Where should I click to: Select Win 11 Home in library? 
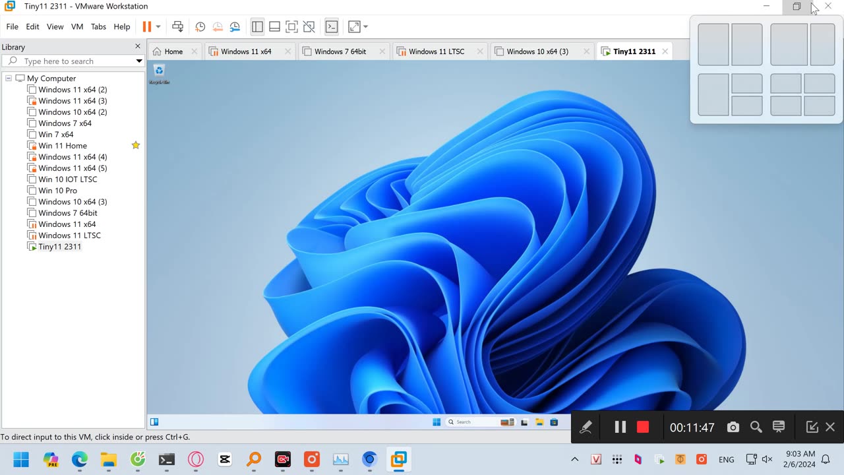(62, 145)
